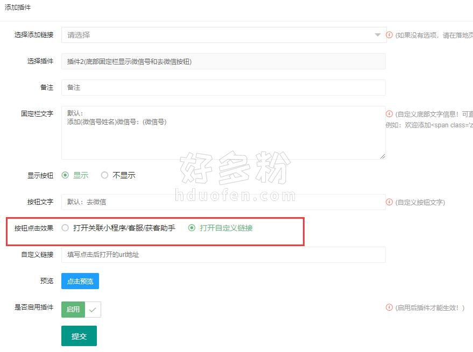Screen dimensions: 473x352
Task: Click hint text (启用后插件才能生效!)
Action: [x=430, y=307]
